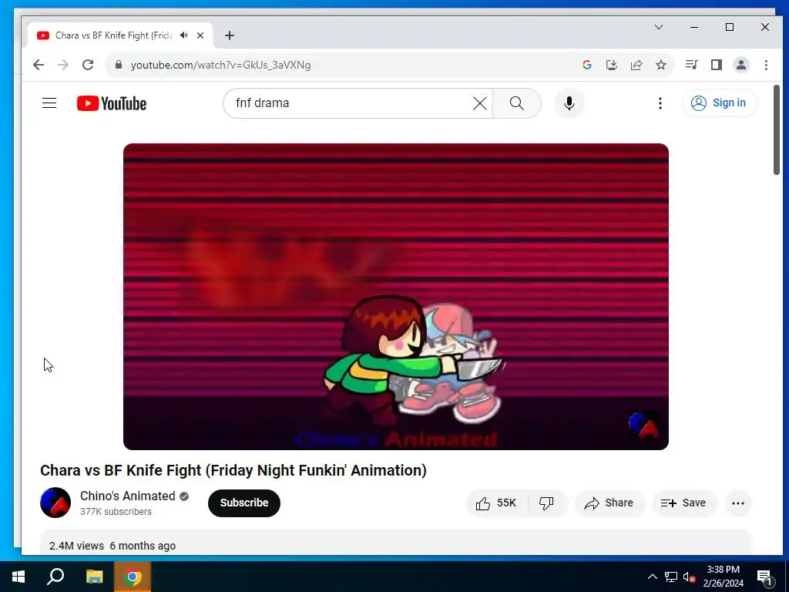Submit search with the magnifier button
The width and height of the screenshot is (789, 592).
517,103
